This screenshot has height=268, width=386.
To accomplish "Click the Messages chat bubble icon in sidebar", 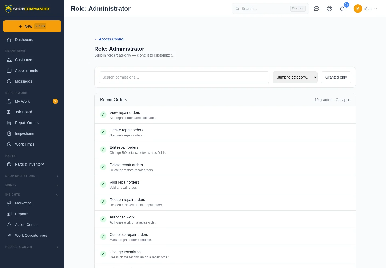I will [x=9, y=81].
